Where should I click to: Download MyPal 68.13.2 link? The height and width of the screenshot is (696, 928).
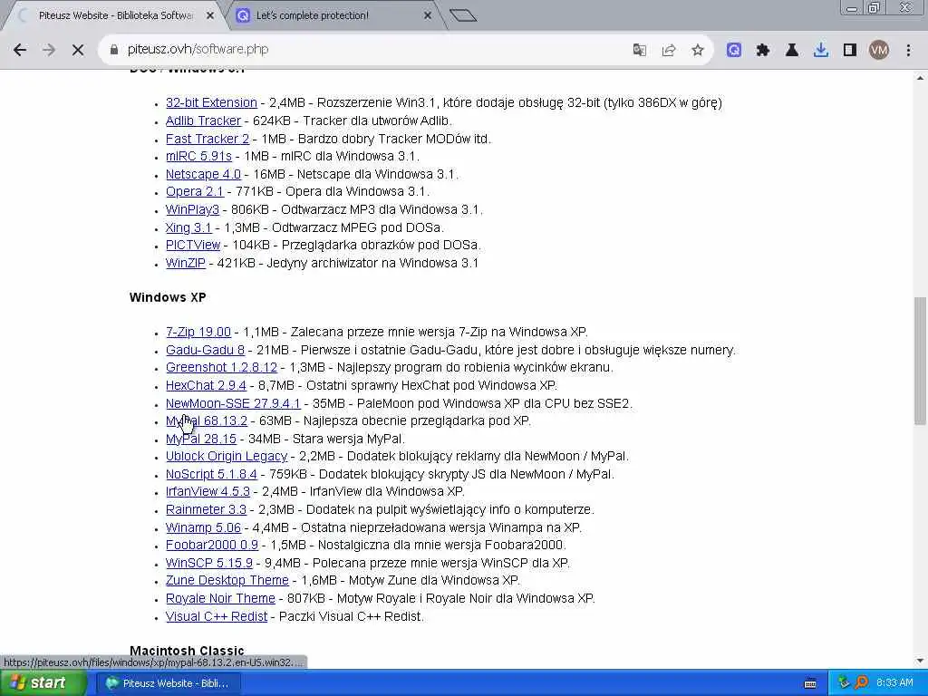[207, 420]
